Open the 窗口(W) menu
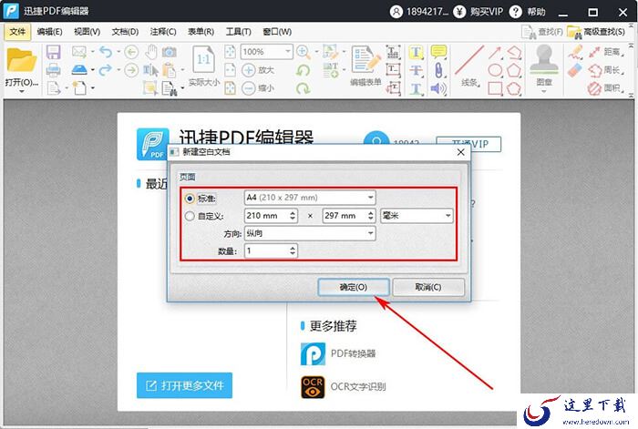The height and width of the screenshot is (429, 638). coord(277,32)
